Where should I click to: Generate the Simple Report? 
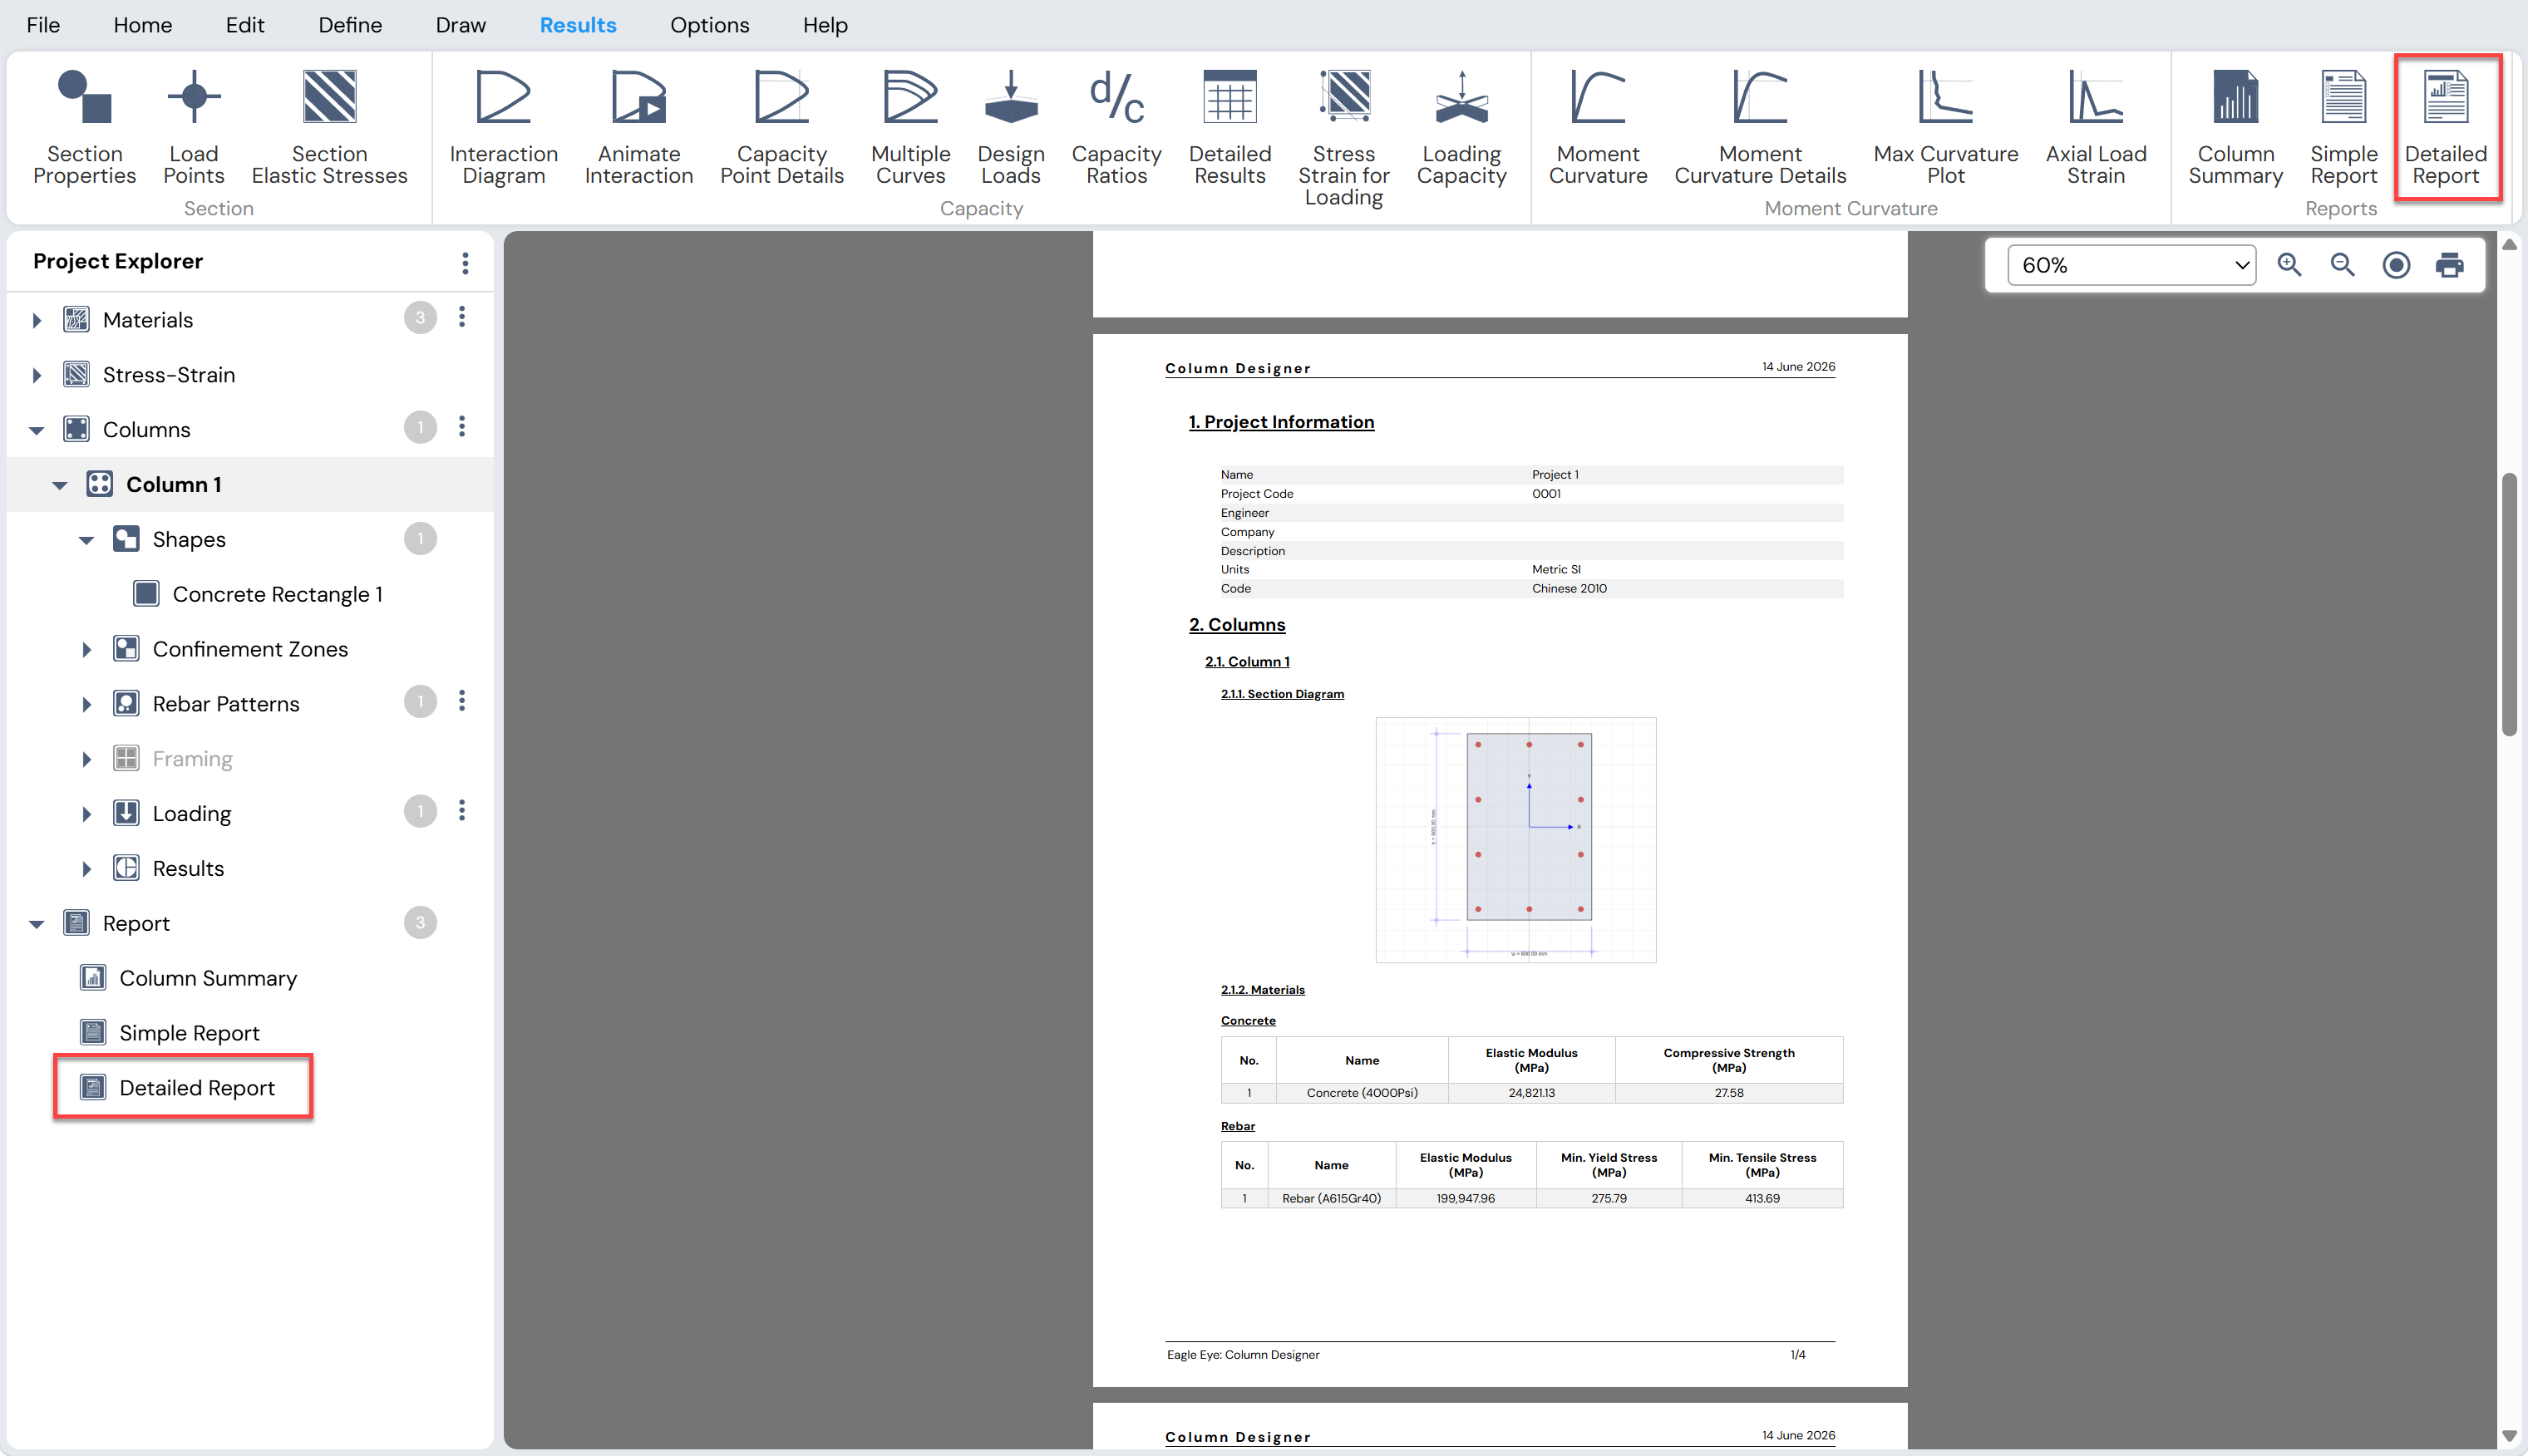point(2343,126)
